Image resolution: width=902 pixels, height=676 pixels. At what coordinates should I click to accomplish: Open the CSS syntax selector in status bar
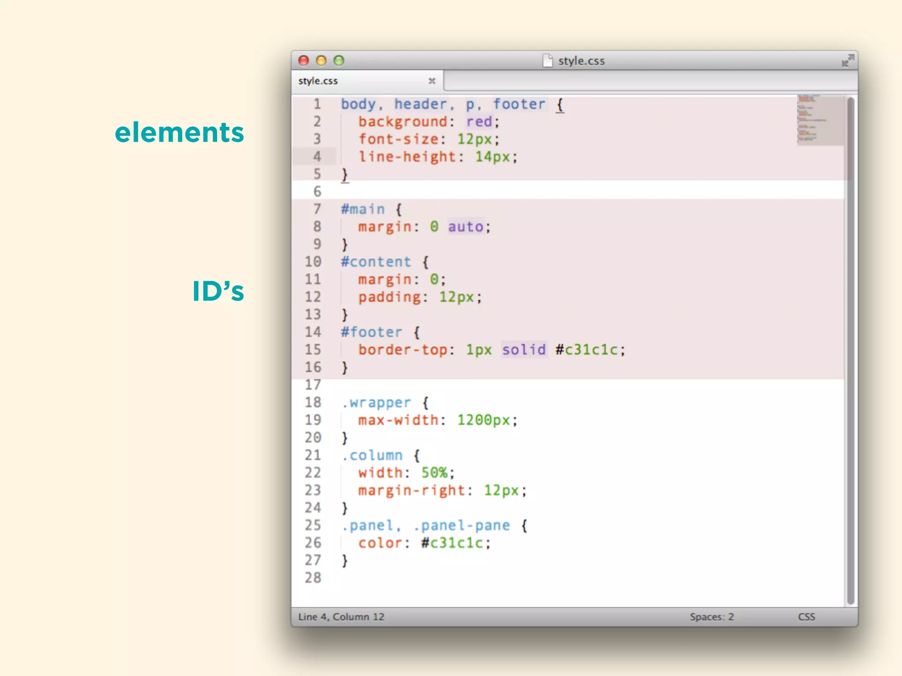(x=806, y=617)
